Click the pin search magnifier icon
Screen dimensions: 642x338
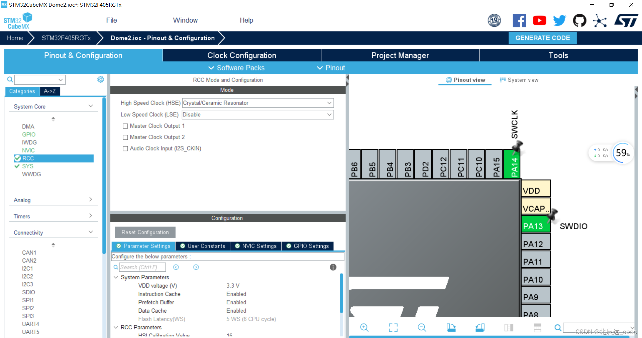[x=558, y=328]
